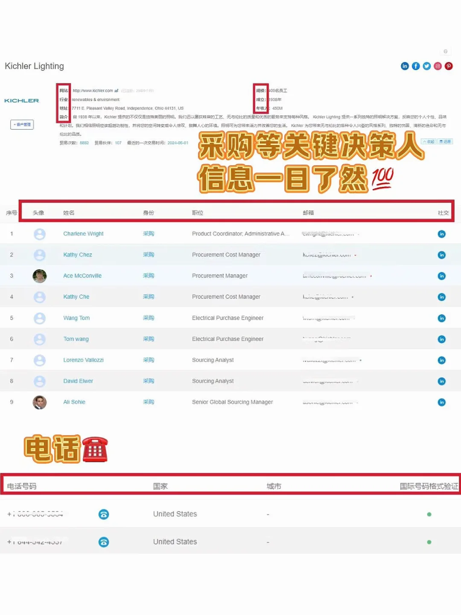The height and width of the screenshot is (615, 461).
Task: Click the call icon beside the first phone number
Action: [x=104, y=514]
